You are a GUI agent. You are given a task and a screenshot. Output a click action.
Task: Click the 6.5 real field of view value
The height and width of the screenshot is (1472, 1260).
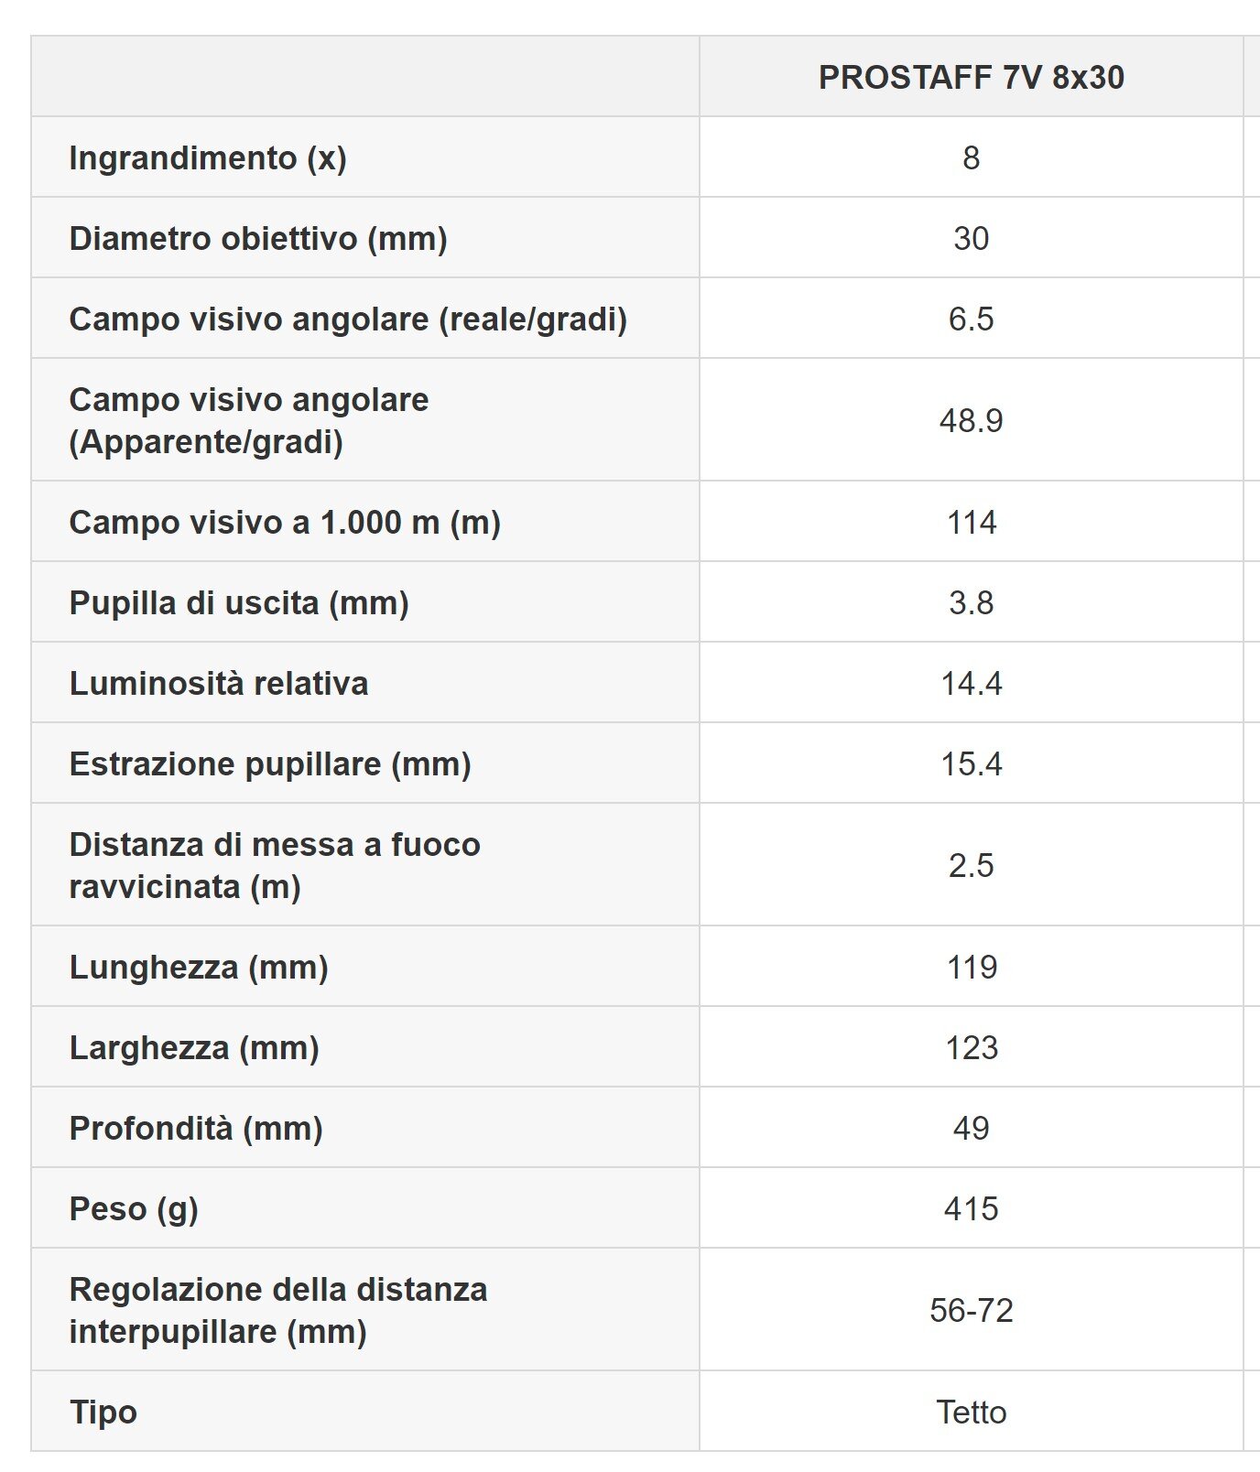point(971,319)
